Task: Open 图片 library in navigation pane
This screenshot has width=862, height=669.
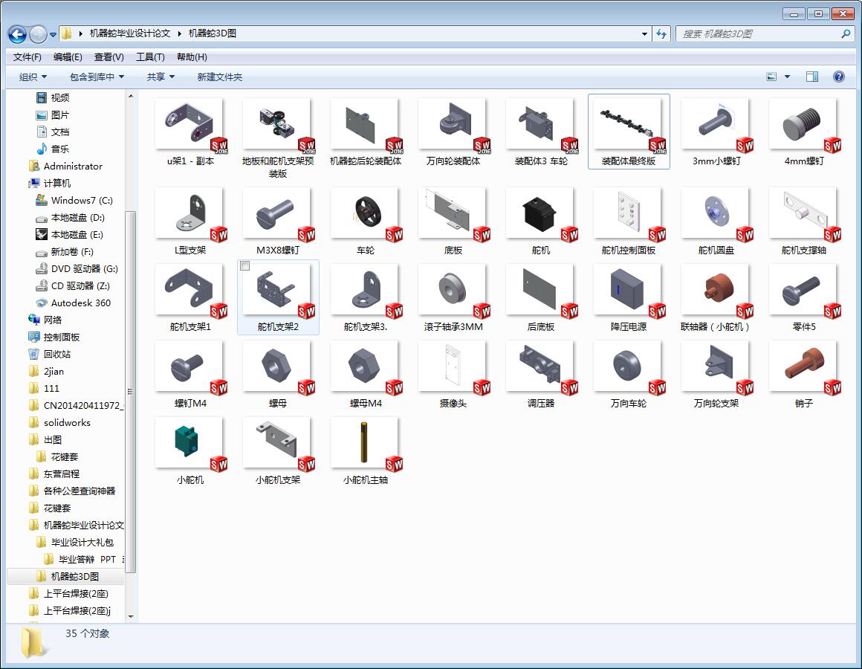Action: coord(53,115)
